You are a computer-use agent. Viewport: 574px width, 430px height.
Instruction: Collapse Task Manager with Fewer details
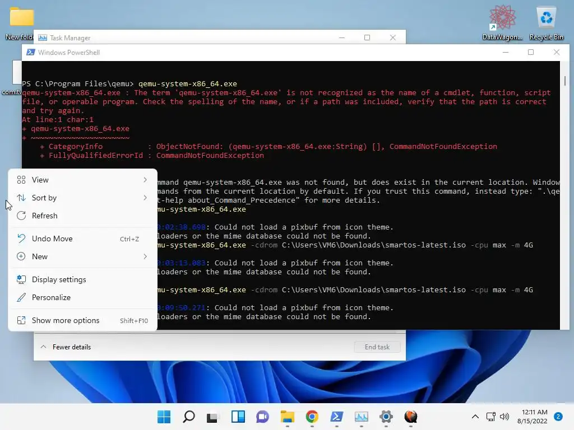66,347
